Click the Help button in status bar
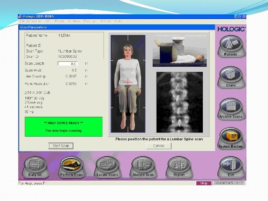The image size is (268, 201). (204, 183)
